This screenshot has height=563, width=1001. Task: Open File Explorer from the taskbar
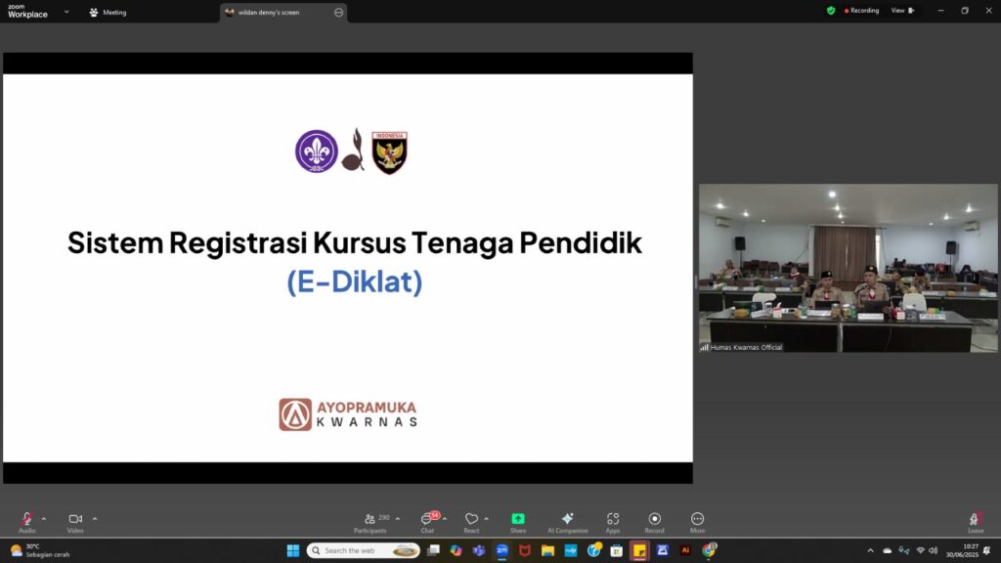tap(547, 550)
